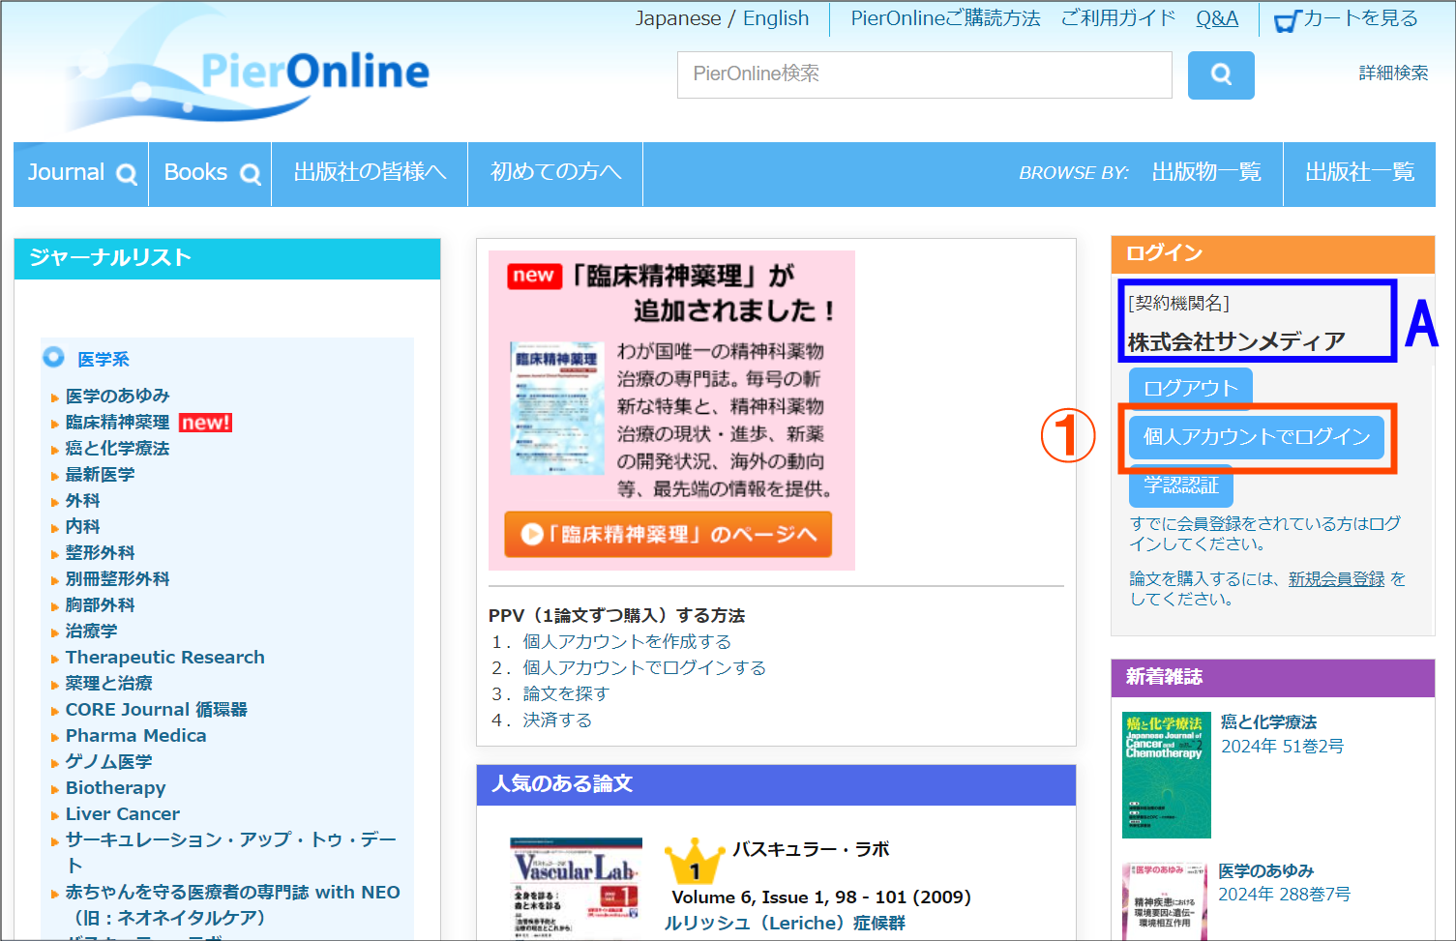This screenshot has width=1456, height=941.
Task: Click the ログアウト button
Action: (1191, 388)
